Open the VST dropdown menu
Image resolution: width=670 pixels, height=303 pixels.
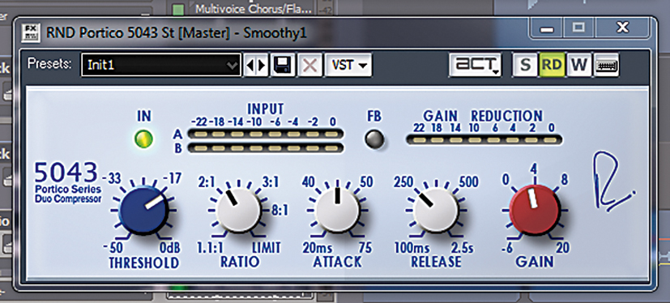348,66
